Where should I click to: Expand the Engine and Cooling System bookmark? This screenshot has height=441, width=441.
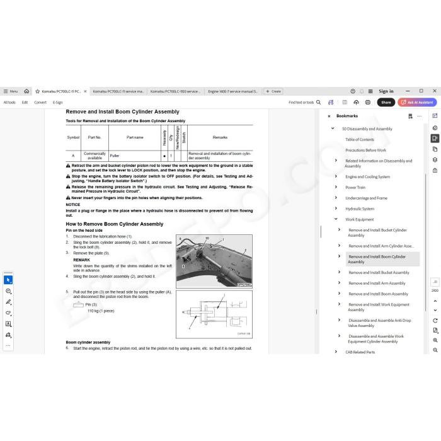(x=336, y=176)
